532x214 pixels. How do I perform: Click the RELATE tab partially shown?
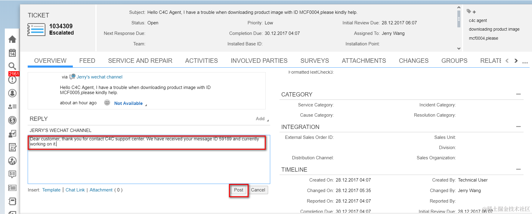tap(491, 61)
